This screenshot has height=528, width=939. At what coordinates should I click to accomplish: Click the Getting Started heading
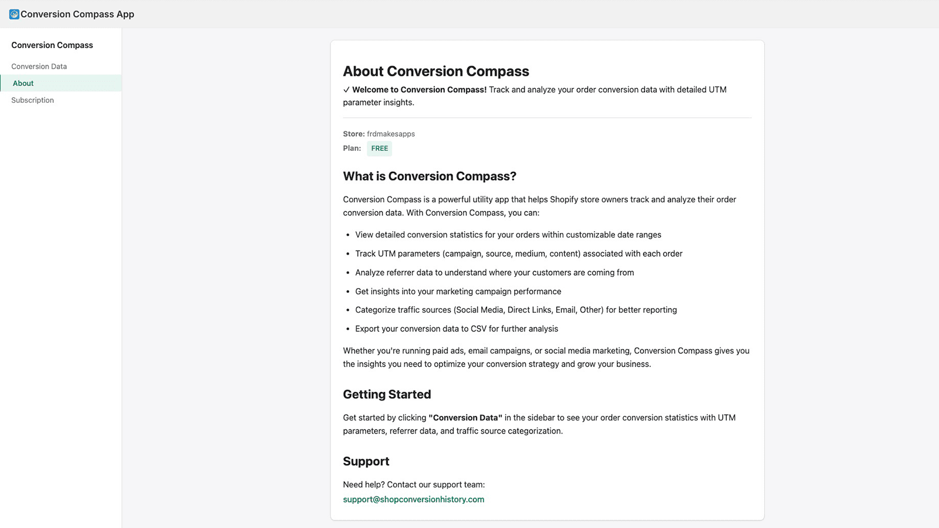click(x=387, y=394)
